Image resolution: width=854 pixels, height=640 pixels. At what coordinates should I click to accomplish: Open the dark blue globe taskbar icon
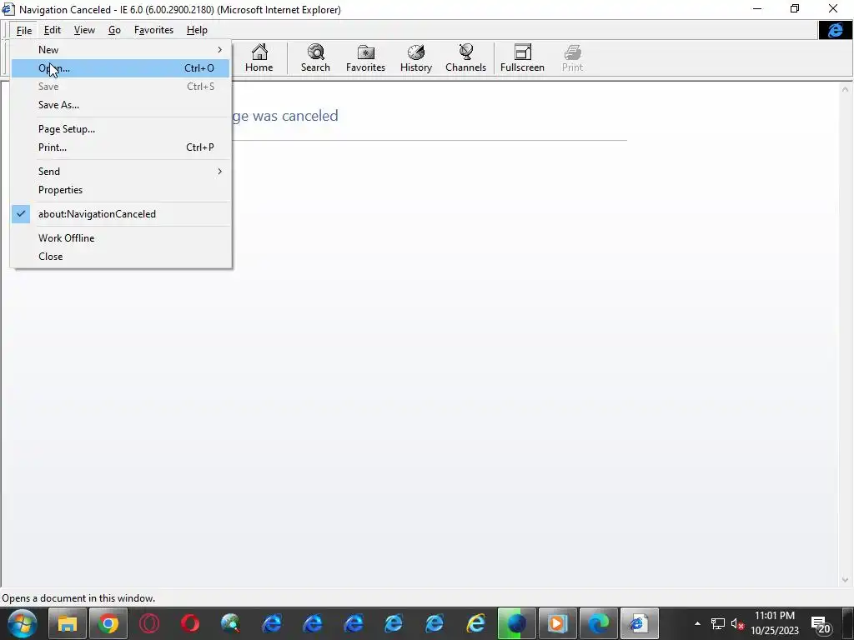[517, 623]
